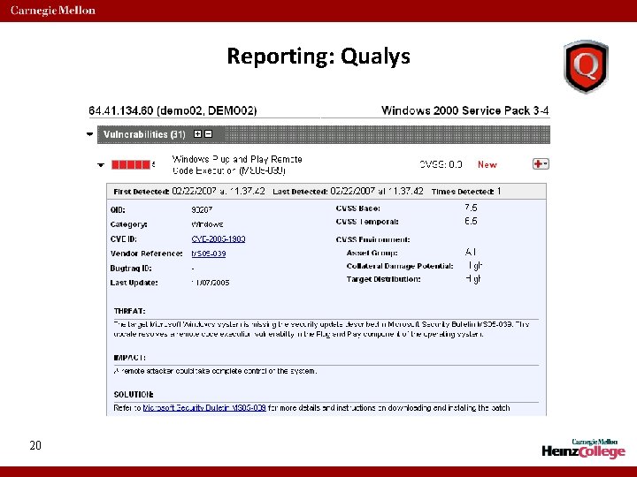Click the Qualys shield logo
The width and height of the screenshot is (637, 477).
(x=586, y=66)
